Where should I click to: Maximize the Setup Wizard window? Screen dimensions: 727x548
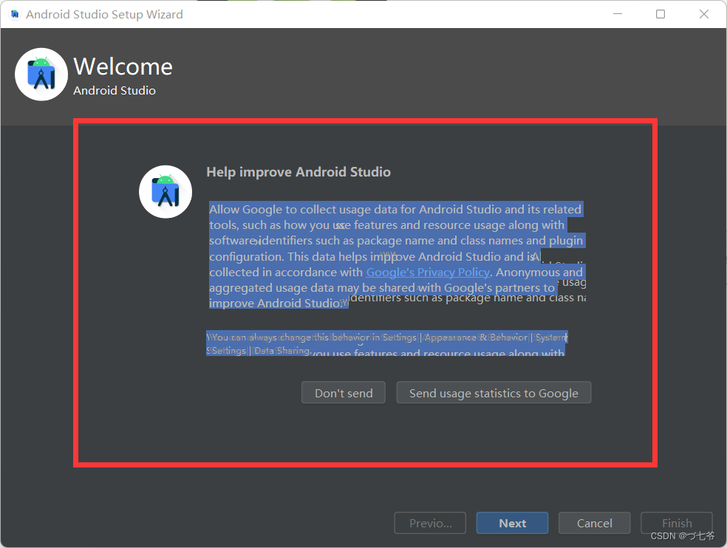pyautogui.click(x=661, y=14)
